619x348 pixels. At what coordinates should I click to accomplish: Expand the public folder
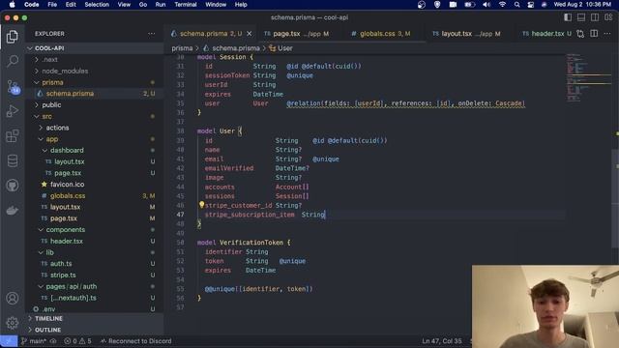click(x=95, y=105)
